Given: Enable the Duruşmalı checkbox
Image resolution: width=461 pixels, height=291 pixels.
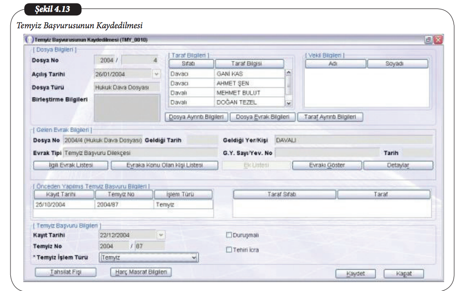Looking at the screenshot, I should [x=229, y=235].
